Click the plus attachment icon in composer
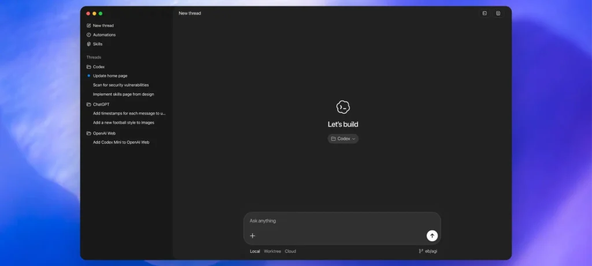The width and height of the screenshot is (592, 266). click(253, 236)
